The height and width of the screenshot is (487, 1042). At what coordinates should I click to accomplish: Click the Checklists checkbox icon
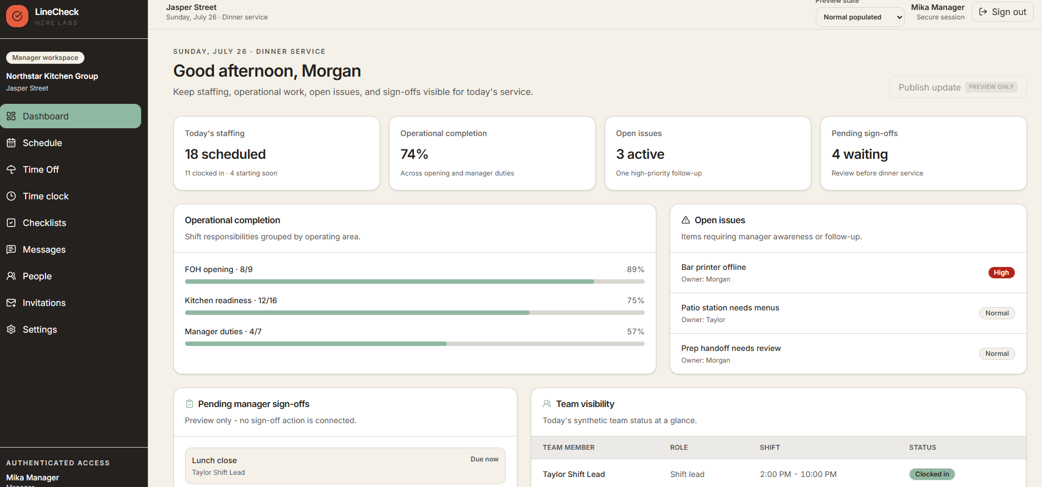tap(11, 223)
